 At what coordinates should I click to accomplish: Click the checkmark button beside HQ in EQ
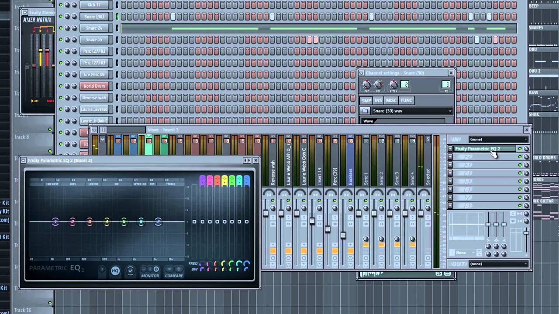130,271
